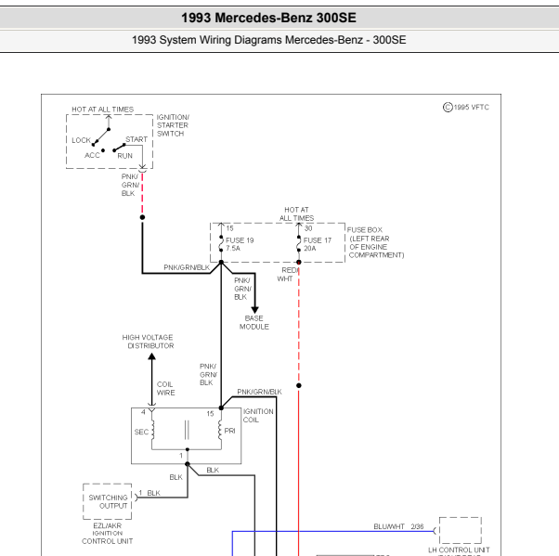
Task: Click the Fuse 19 fuse symbol
Action: (221, 244)
